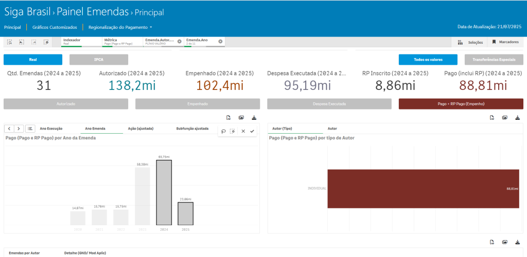Step back one selection in toolbar
527x257 pixels.
click(22, 42)
